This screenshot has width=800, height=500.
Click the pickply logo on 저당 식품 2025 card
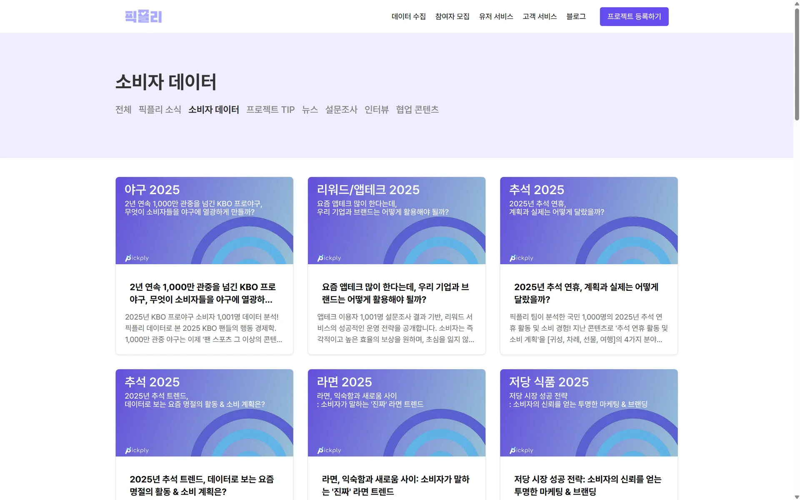pos(521,450)
